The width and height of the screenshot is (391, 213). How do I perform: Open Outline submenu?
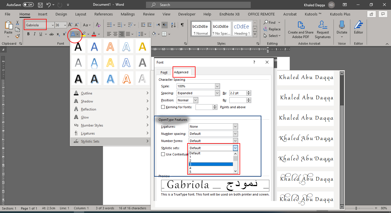pos(110,93)
